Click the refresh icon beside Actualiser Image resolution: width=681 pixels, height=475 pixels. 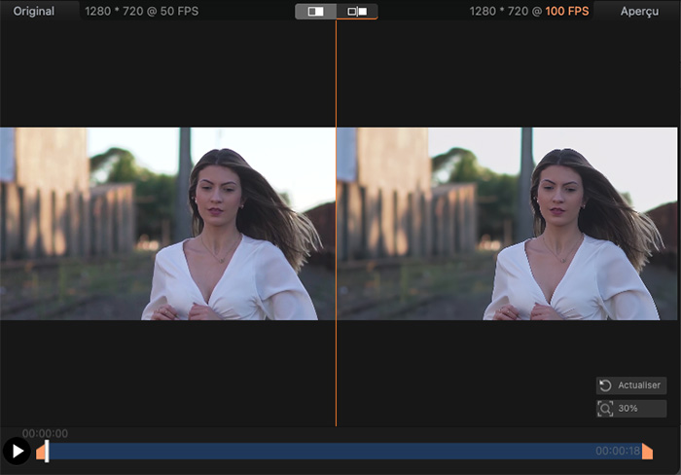[x=606, y=385]
